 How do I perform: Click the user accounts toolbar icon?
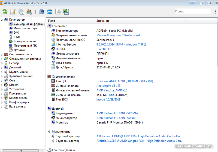pyautogui.click(x=29, y=12)
